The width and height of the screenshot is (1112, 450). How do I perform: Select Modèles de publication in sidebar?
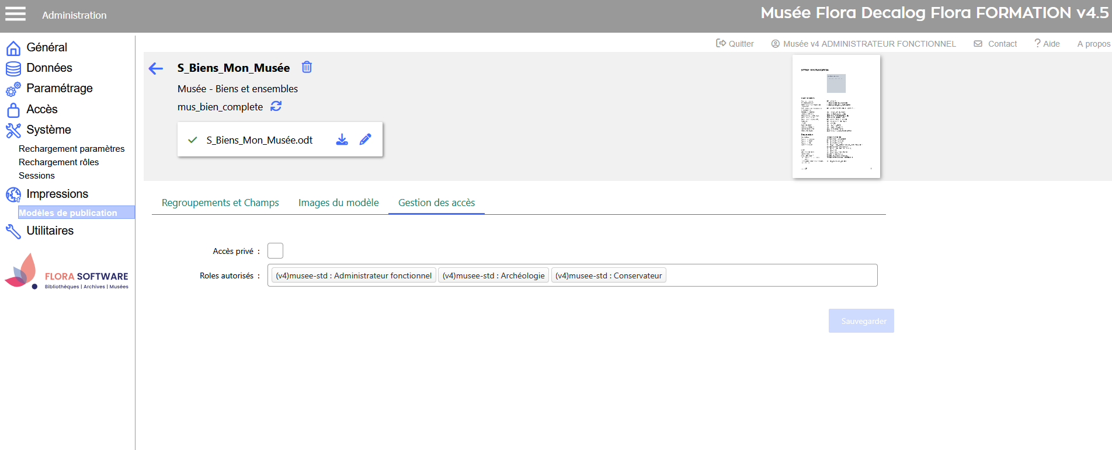point(68,213)
